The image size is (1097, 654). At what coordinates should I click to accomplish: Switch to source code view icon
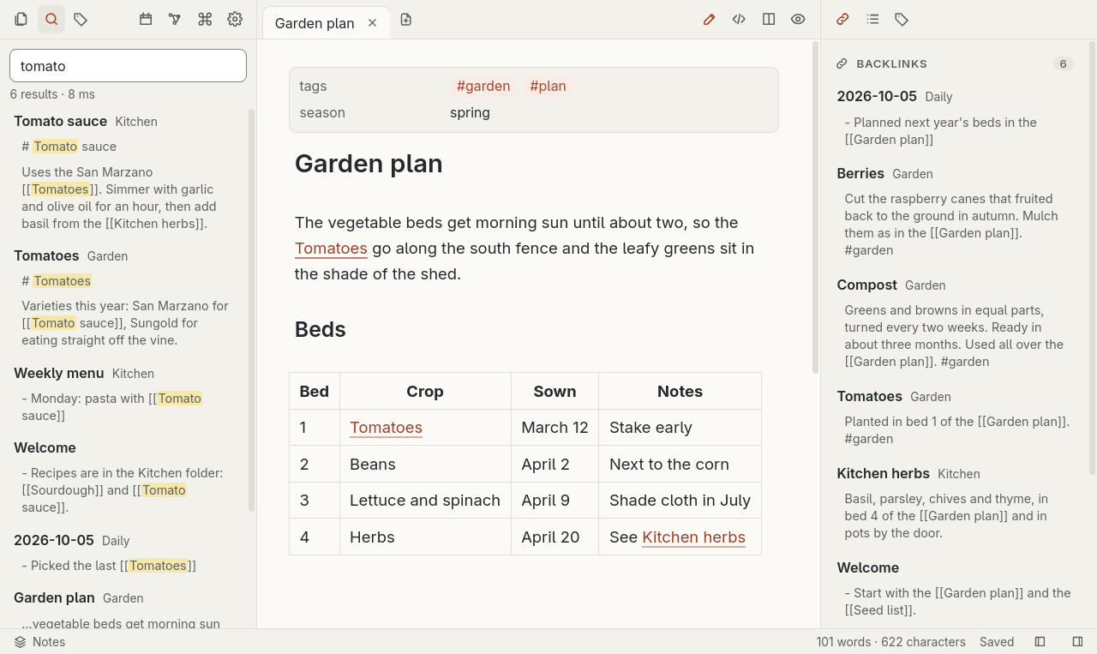click(x=739, y=19)
